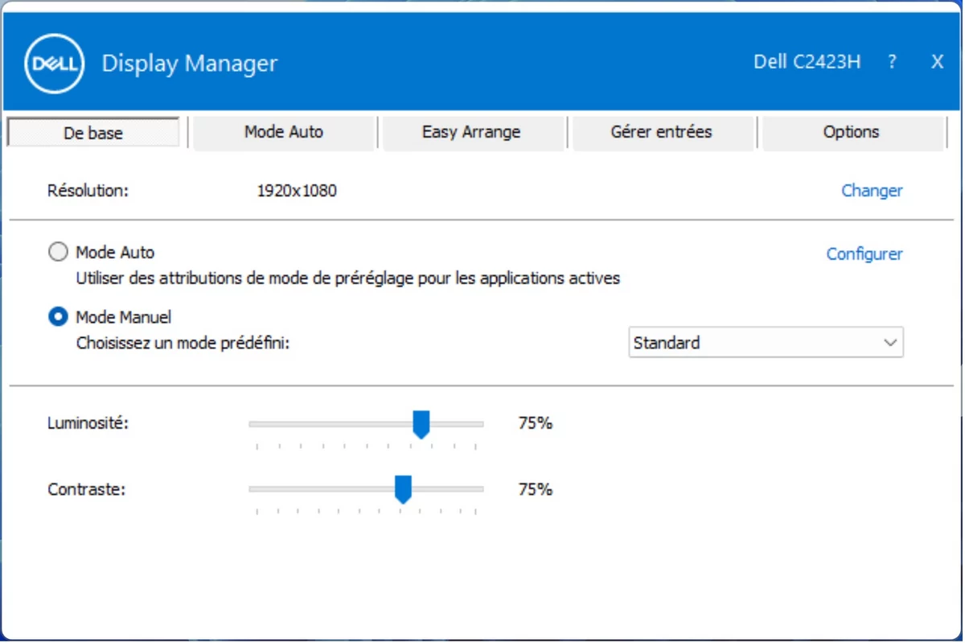Click the Luminosité 75% value
The image size is (965, 643).
coord(536,422)
